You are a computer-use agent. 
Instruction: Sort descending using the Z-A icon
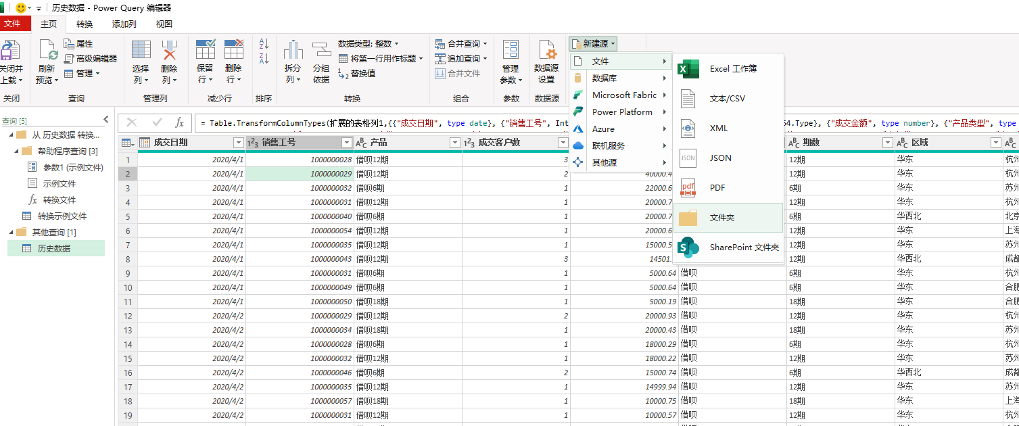pos(264,58)
